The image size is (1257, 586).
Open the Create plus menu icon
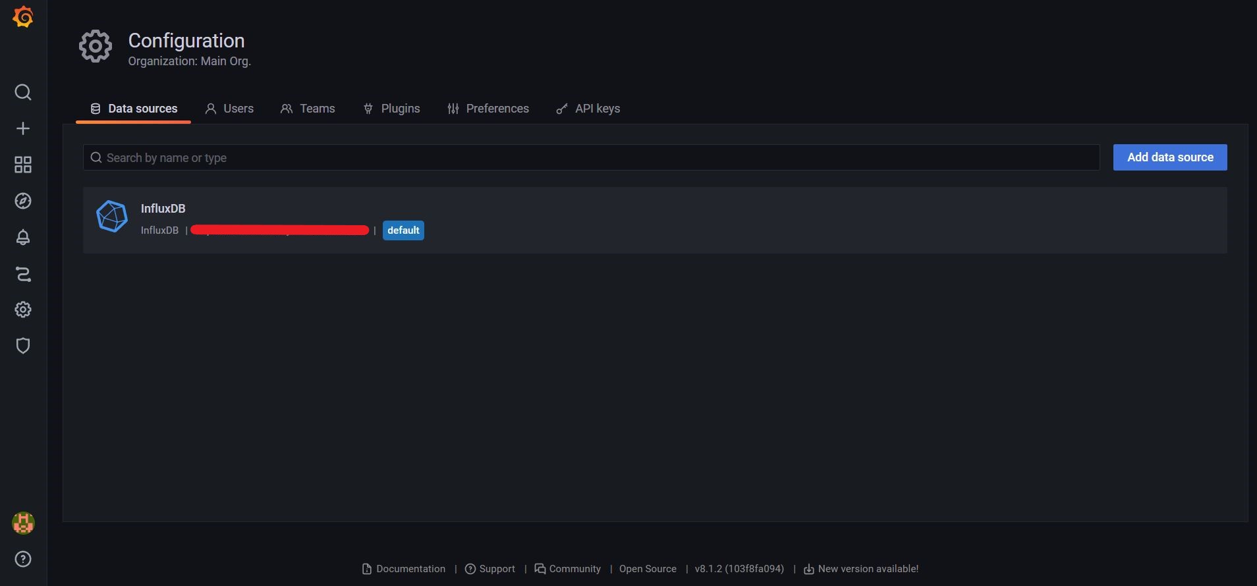pos(23,128)
